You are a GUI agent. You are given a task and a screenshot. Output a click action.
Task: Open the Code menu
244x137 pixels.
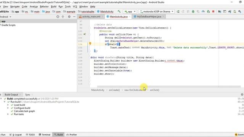tap(24, 6)
